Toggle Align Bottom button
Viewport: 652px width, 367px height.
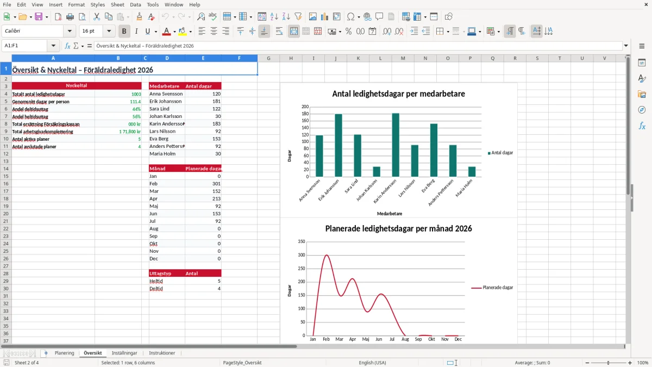pyautogui.click(x=264, y=32)
